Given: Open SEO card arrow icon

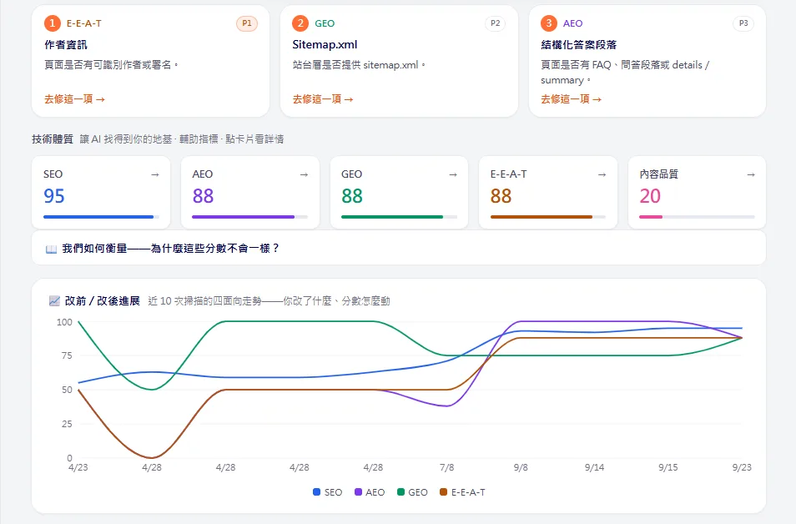Looking at the screenshot, I should tap(155, 174).
